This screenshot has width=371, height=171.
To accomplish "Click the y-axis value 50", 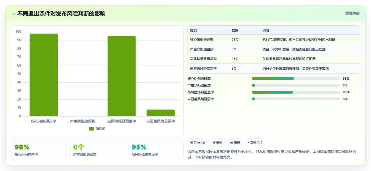I will (x=19, y=74).
